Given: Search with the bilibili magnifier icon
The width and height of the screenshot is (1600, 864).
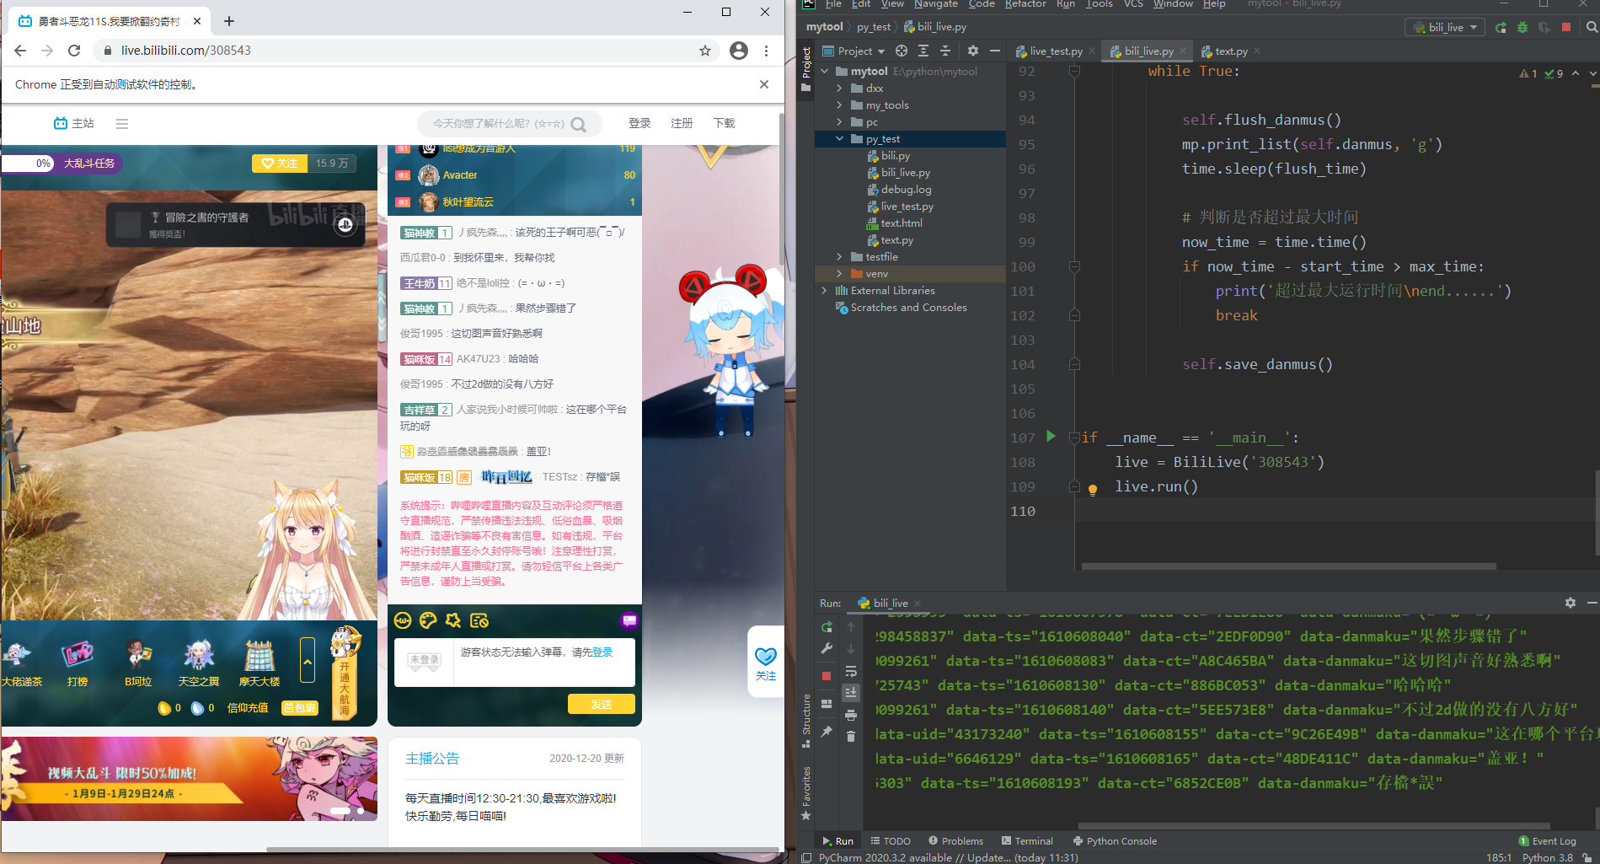Looking at the screenshot, I should click(578, 124).
